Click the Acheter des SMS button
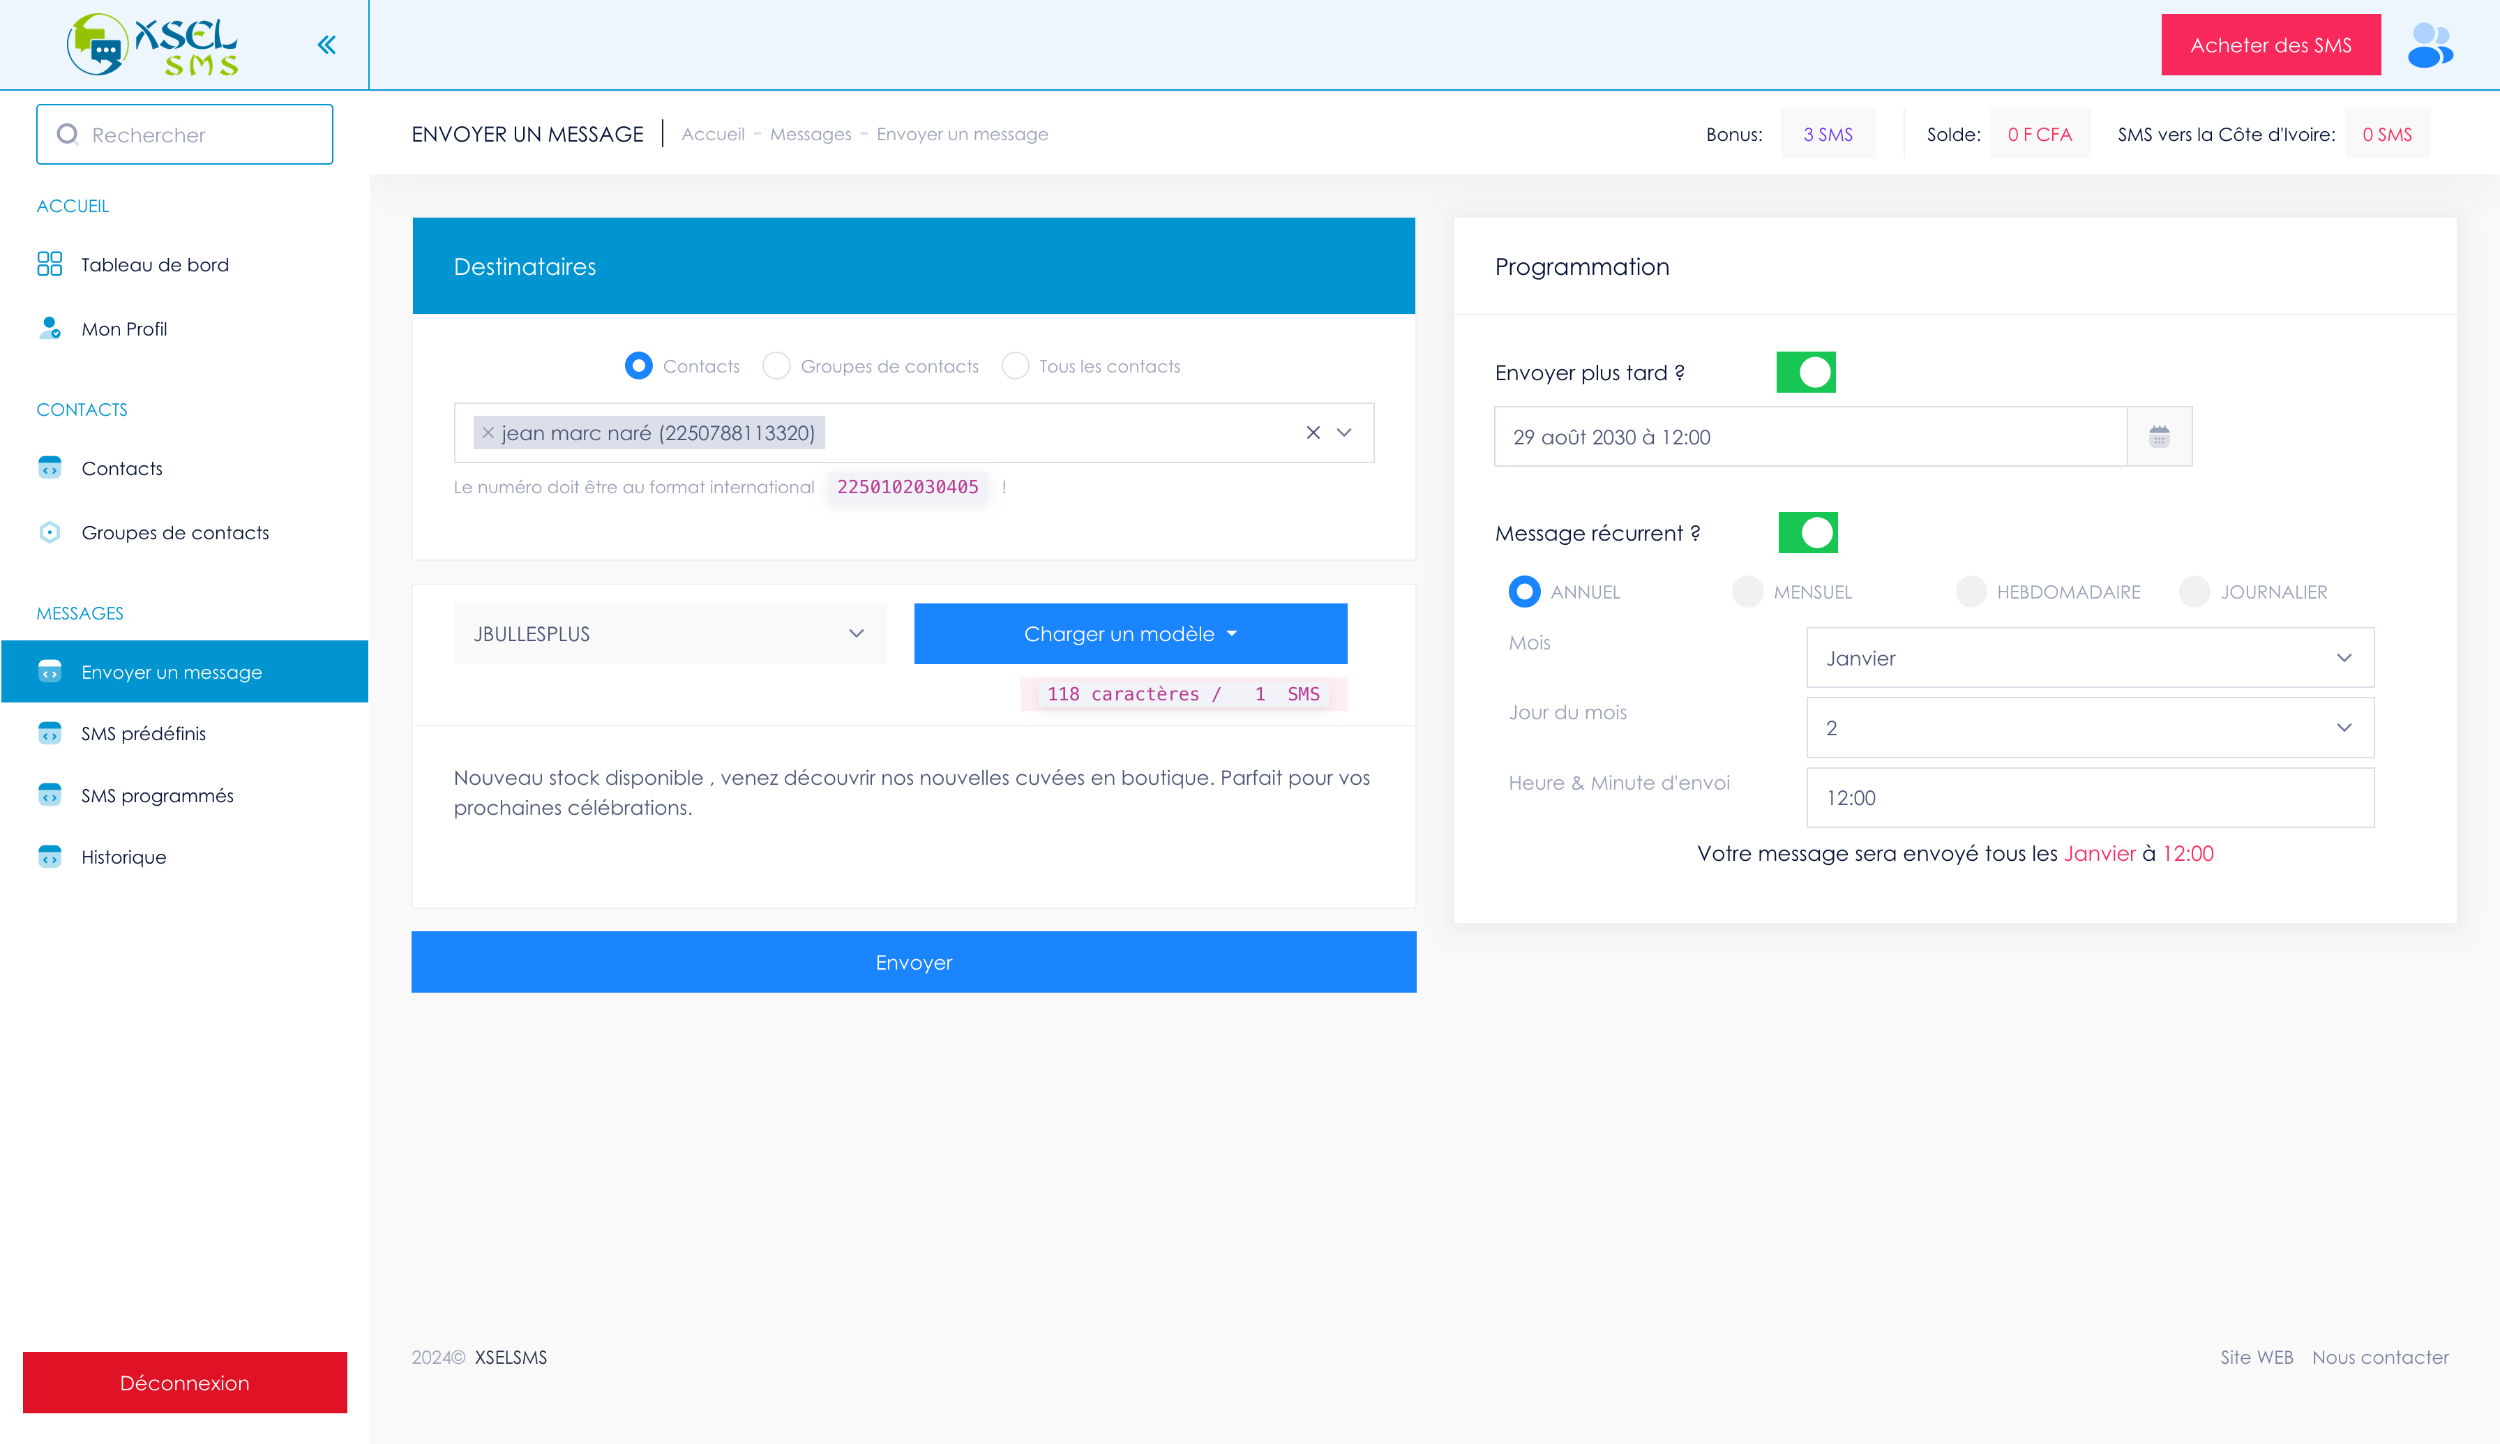This screenshot has width=2500, height=1444. [2270, 45]
